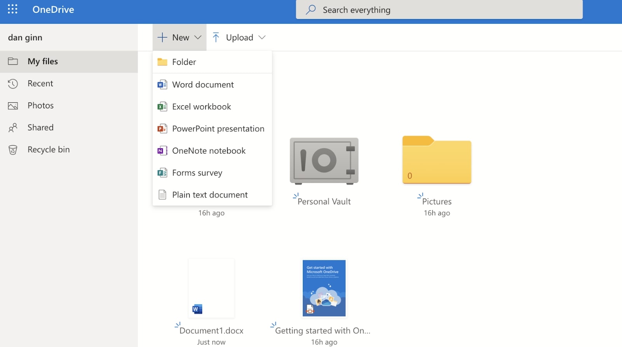Open Photos in sidebar
The width and height of the screenshot is (622, 347).
point(69,106)
